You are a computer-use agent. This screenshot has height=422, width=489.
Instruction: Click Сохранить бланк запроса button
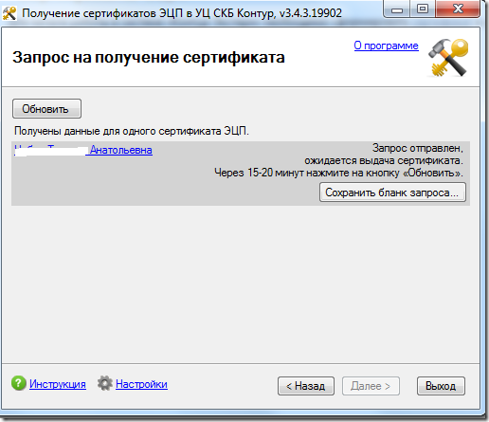392,193
